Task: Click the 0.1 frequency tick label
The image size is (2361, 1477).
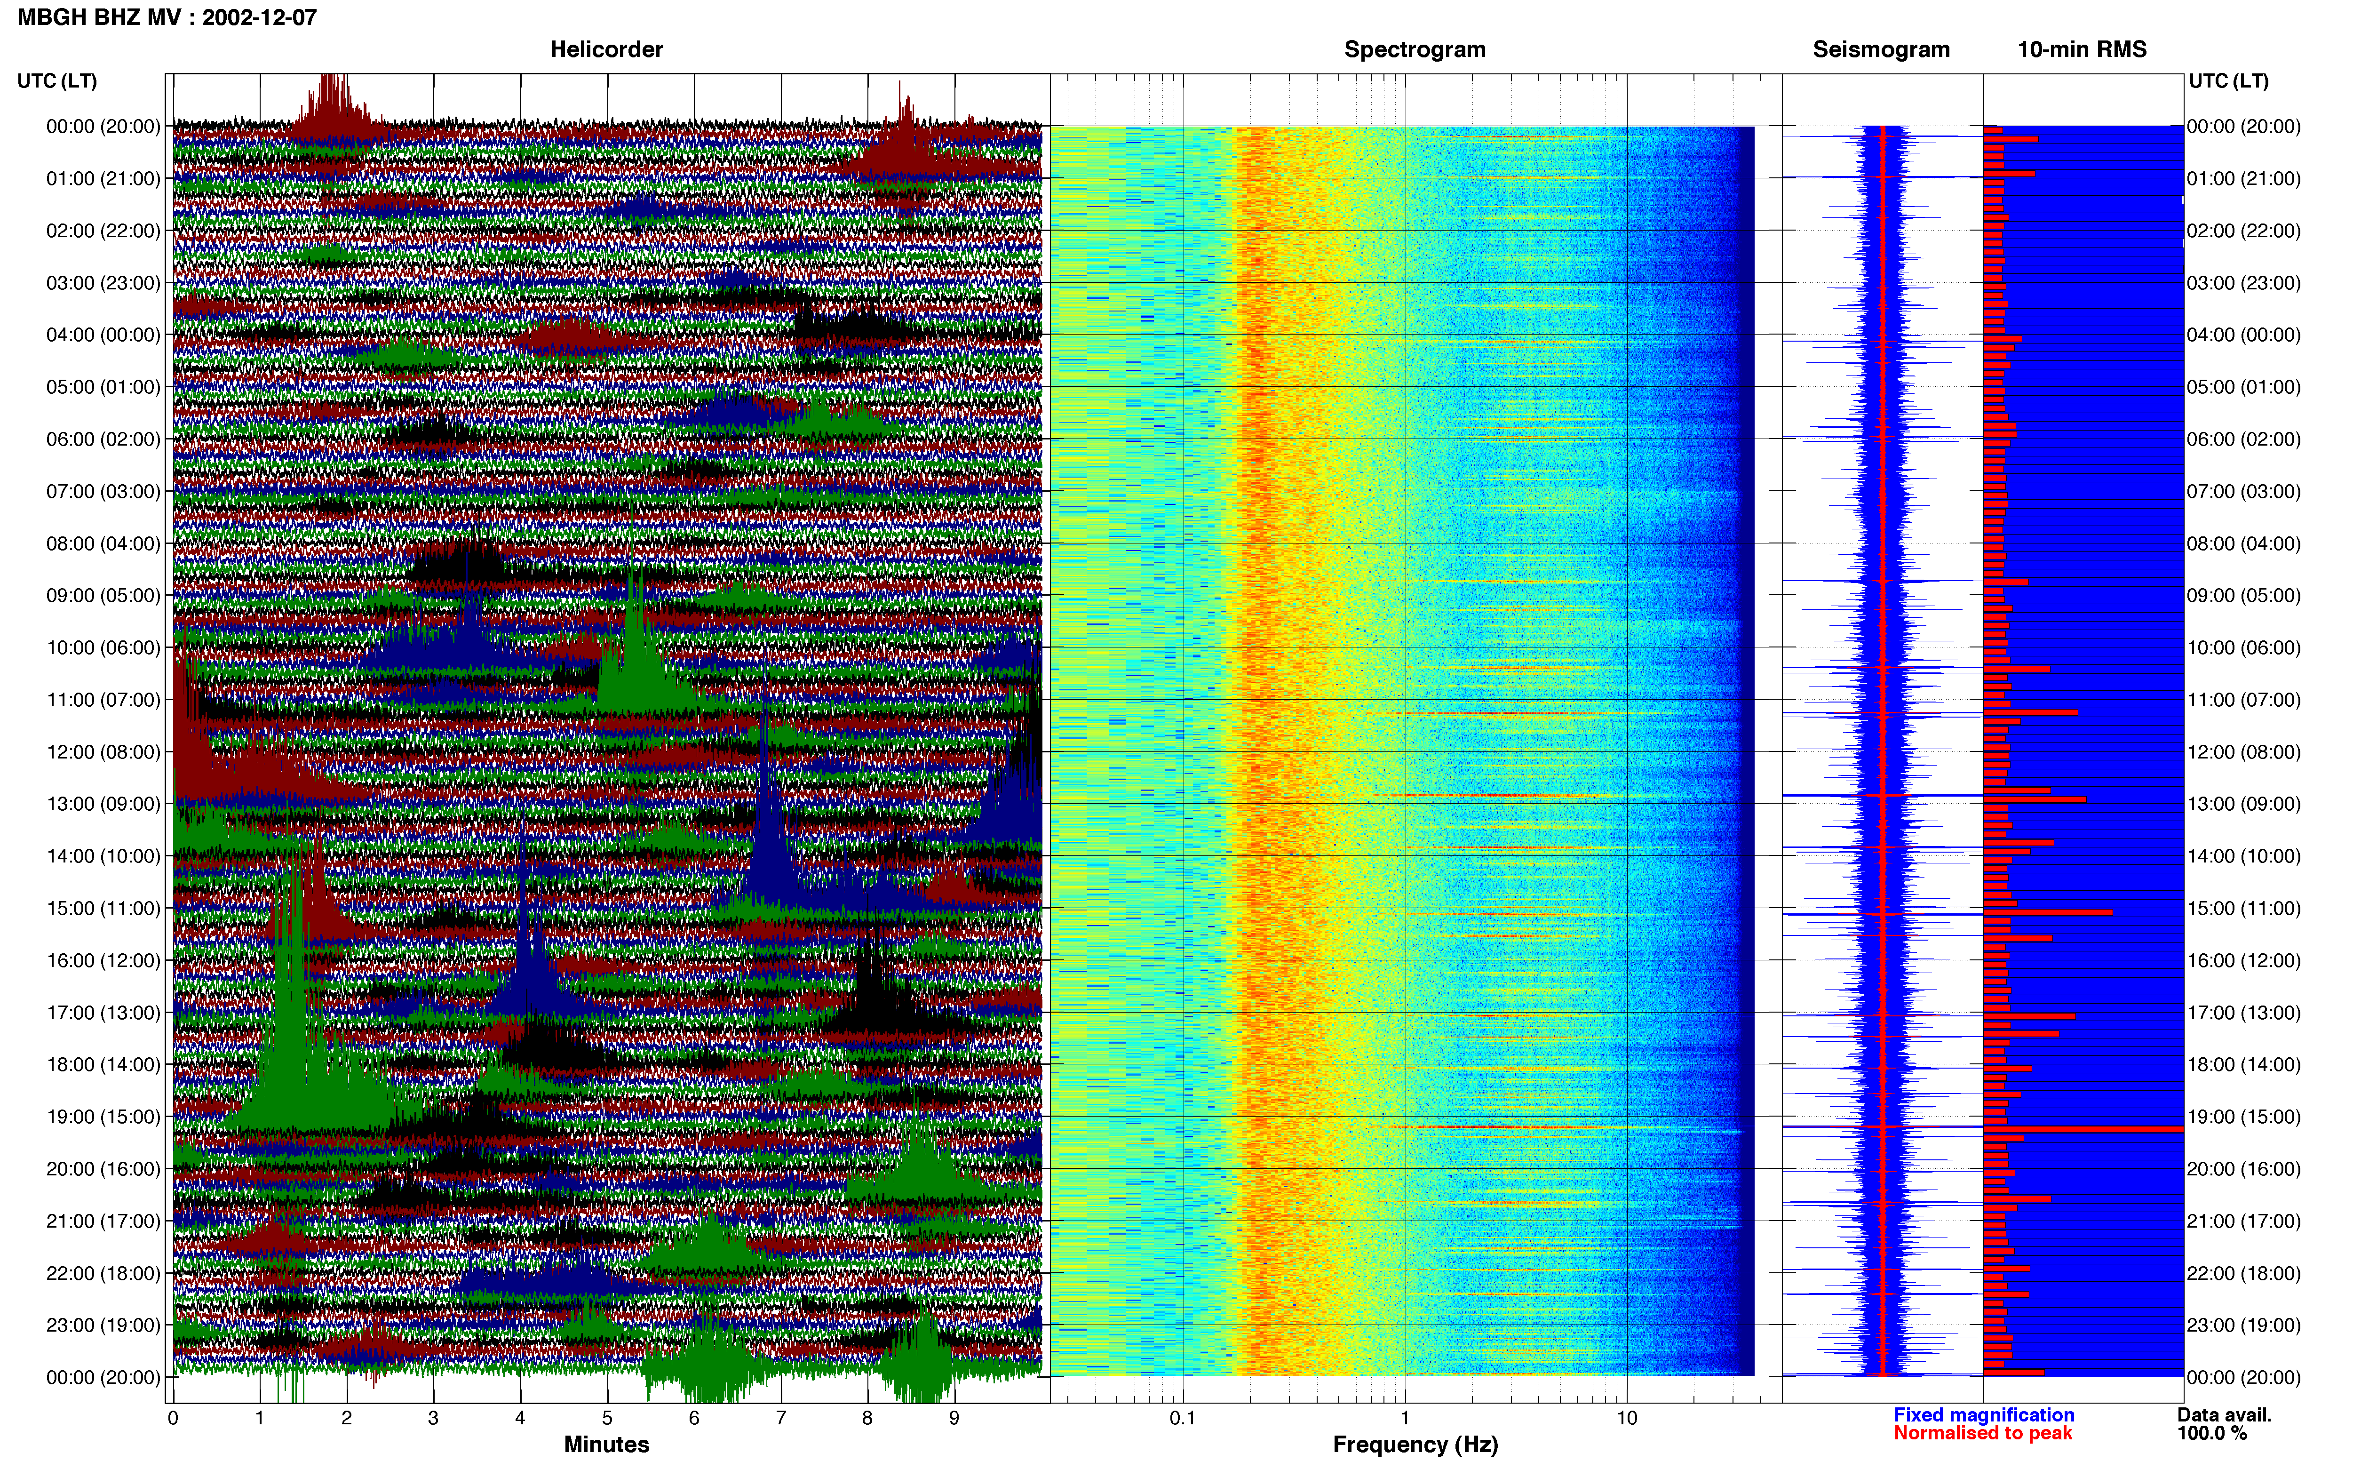Action: [1183, 1418]
